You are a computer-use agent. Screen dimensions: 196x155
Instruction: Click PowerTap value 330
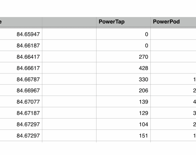[123, 79]
